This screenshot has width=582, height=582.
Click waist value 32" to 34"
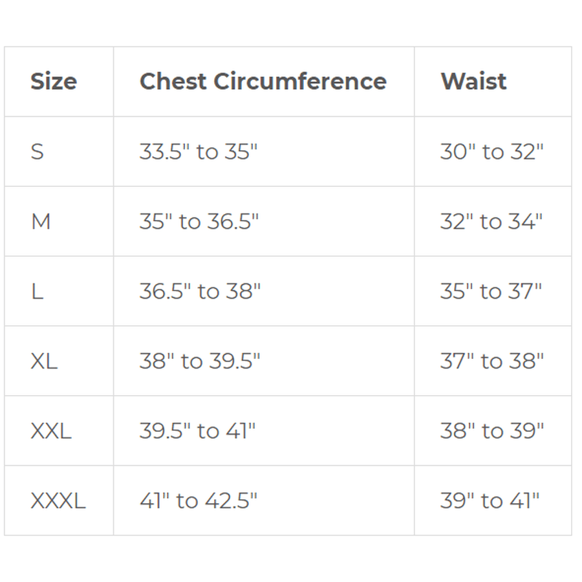[491, 222]
